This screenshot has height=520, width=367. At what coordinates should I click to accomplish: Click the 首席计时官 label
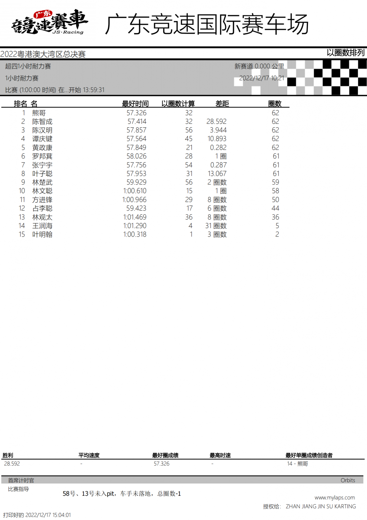pyautogui.click(x=21, y=480)
